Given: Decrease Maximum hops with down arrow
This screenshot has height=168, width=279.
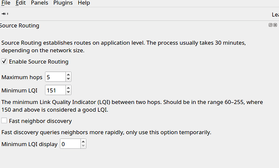Looking at the screenshot, I should [68, 79].
